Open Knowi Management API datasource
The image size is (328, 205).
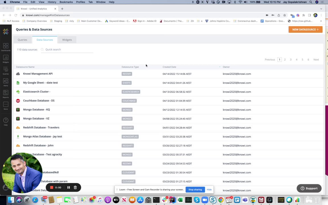pos(38,74)
